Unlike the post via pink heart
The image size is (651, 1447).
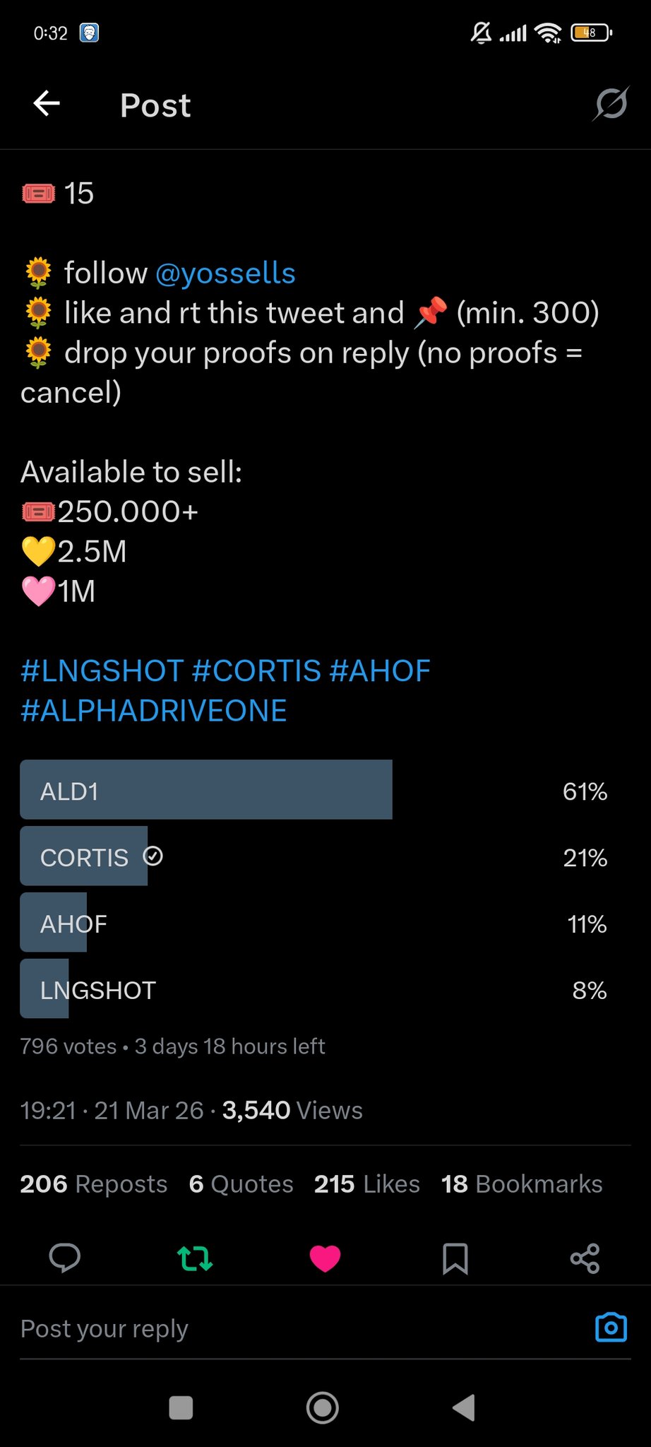[x=325, y=1258]
